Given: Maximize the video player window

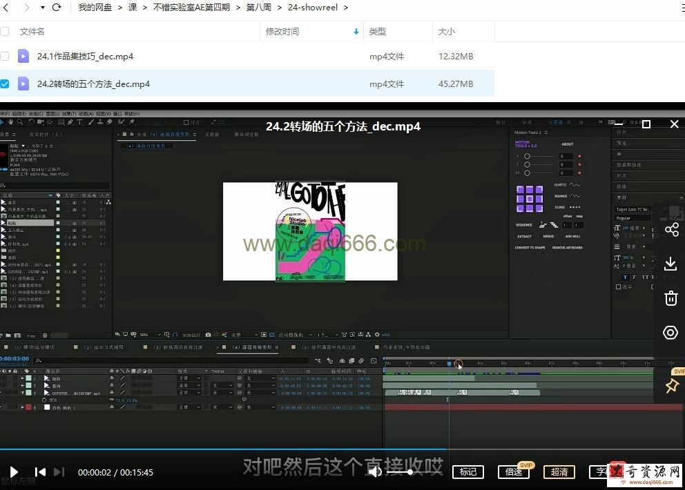Looking at the screenshot, I should coord(646,124).
